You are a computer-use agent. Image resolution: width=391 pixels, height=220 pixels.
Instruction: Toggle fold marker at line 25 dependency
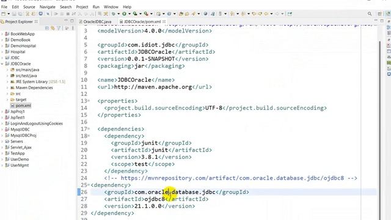89,185
